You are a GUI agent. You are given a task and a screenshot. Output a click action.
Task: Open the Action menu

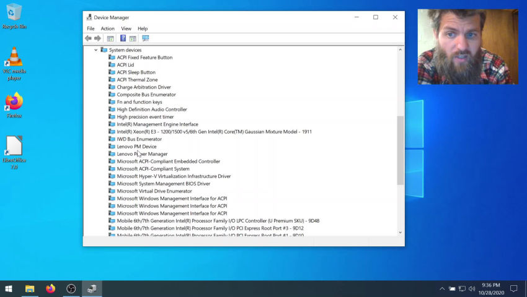107,28
